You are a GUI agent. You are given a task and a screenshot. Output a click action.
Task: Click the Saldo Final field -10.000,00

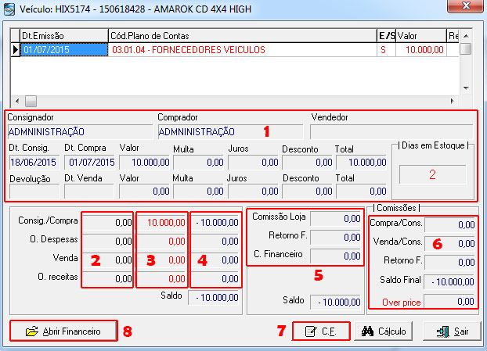tap(449, 281)
